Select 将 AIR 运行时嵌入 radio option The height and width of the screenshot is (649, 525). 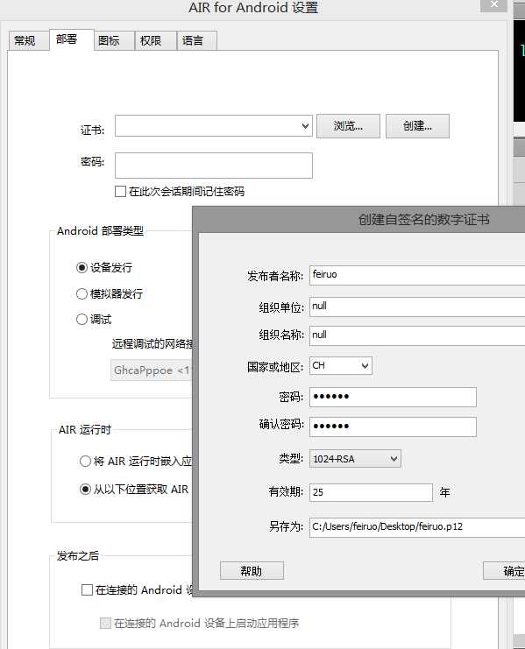pos(85,461)
